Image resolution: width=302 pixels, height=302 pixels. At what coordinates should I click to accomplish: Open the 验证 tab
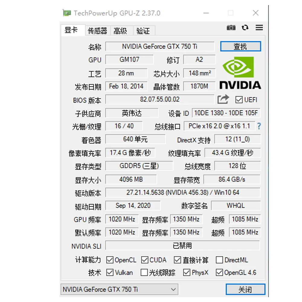(x=144, y=31)
